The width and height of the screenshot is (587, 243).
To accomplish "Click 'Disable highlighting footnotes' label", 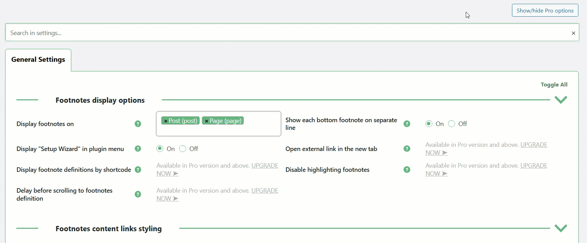I will pyautogui.click(x=328, y=170).
